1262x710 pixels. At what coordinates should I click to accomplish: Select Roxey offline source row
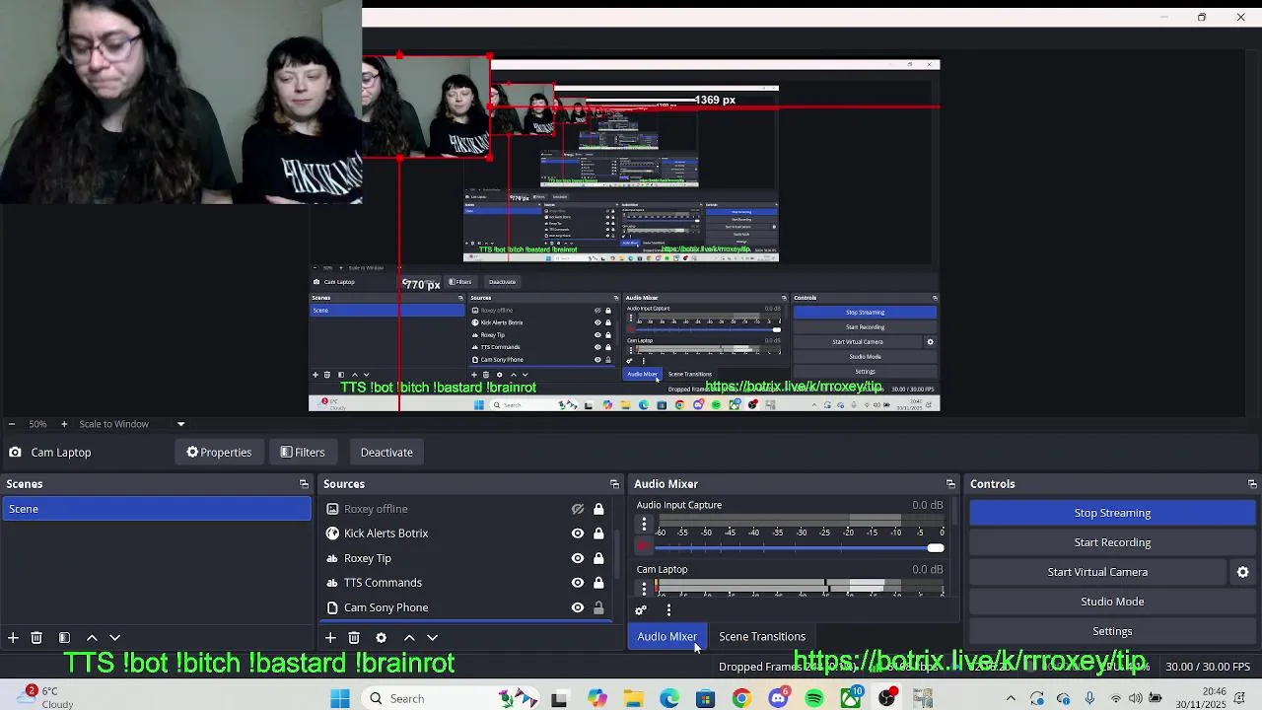467,509
